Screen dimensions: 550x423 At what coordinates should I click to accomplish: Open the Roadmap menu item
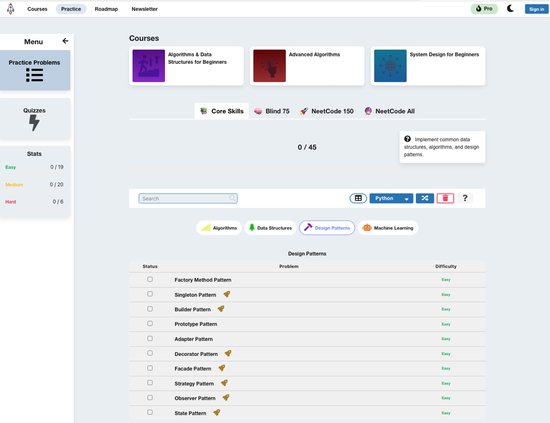[x=106, y=9]
